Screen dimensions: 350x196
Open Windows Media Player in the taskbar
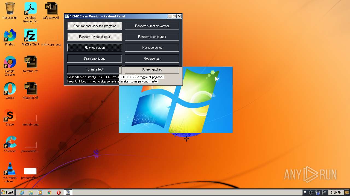click(x=40, y=192)
